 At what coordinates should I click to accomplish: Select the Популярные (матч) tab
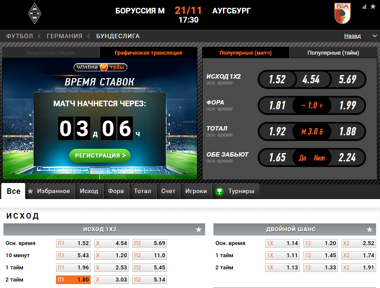(246, 52)
